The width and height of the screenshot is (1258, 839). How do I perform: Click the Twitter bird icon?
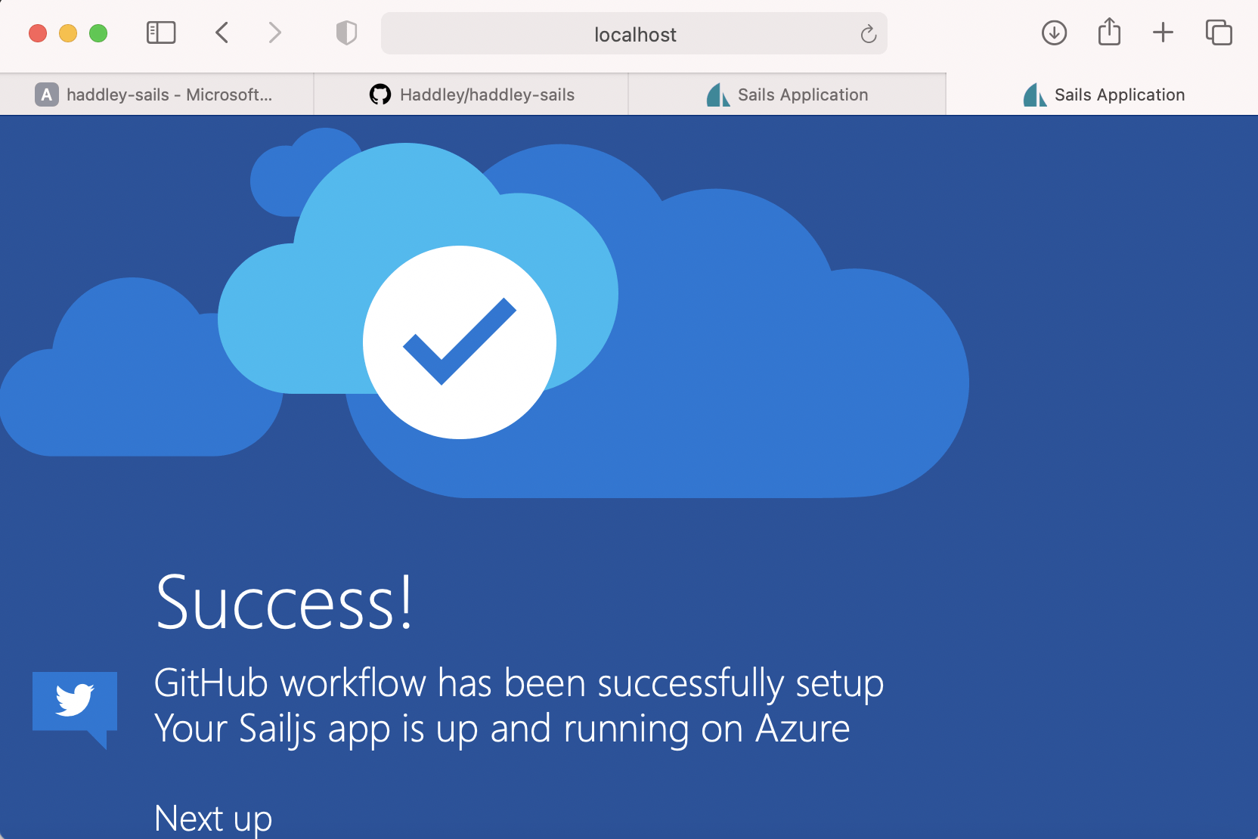(x=75, y=701)
